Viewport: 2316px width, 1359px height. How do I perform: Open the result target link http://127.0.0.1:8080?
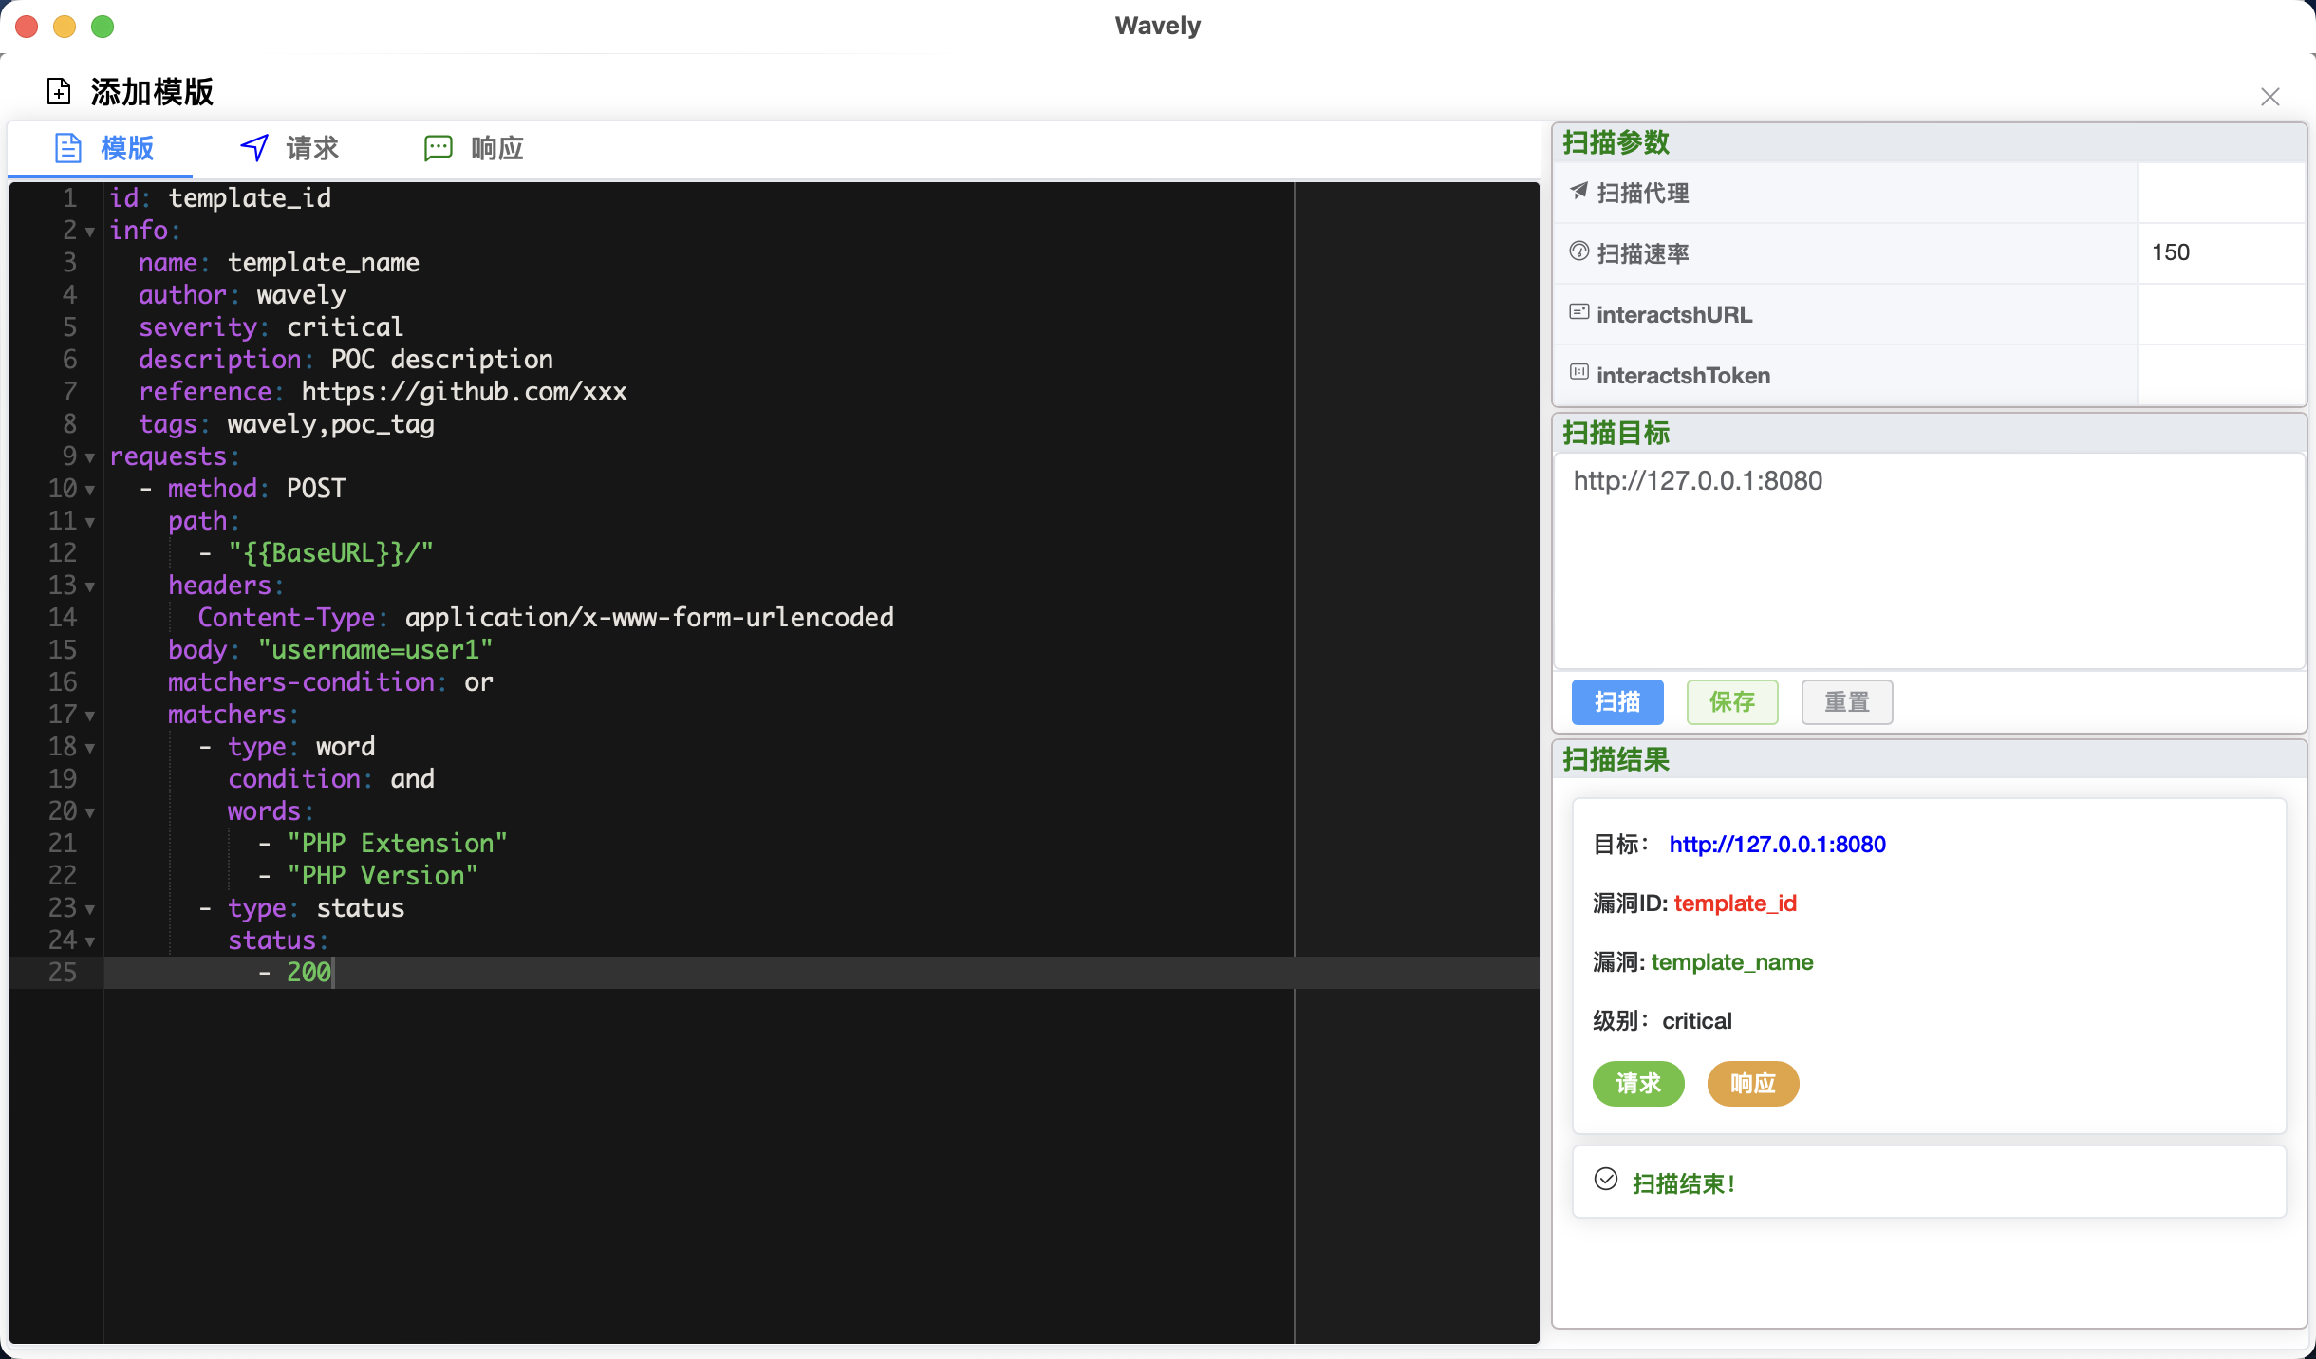pyautogui.click(x=1777, y=845)
